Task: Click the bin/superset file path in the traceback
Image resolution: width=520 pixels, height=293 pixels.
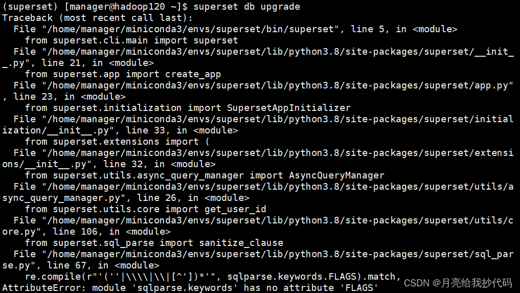Action: tap(191, 29)
